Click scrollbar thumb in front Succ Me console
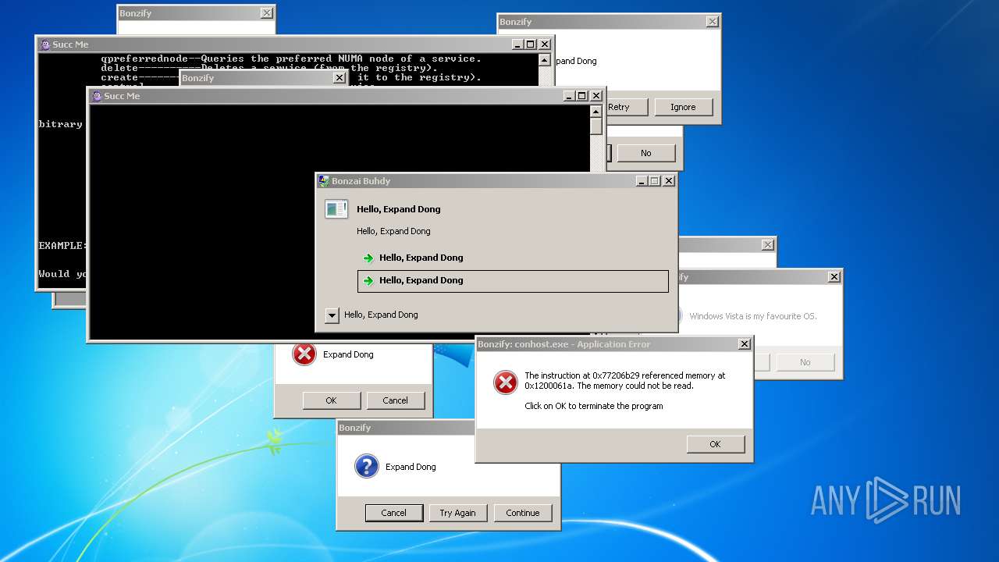The image size is (999, 562). (x=596, y=126)
